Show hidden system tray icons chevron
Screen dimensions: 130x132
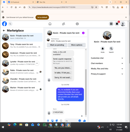pyautogui.click(x=108, y=127)
